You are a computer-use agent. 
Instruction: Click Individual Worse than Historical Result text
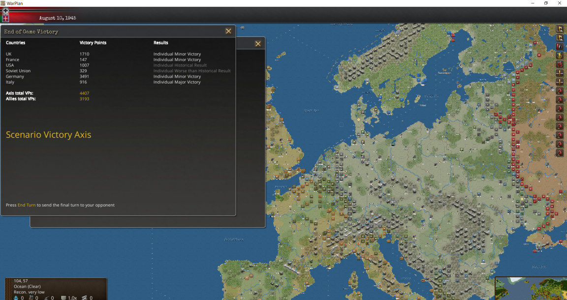point(192,71)
